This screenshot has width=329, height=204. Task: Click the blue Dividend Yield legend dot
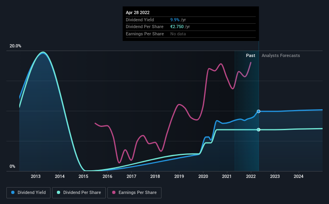[x=13, y=192]
